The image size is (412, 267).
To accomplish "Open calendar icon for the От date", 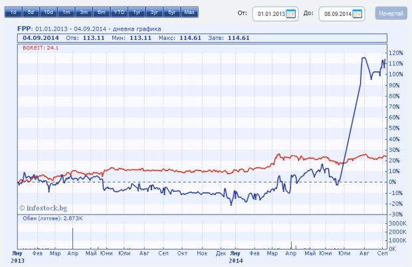I will click(290, 14).
